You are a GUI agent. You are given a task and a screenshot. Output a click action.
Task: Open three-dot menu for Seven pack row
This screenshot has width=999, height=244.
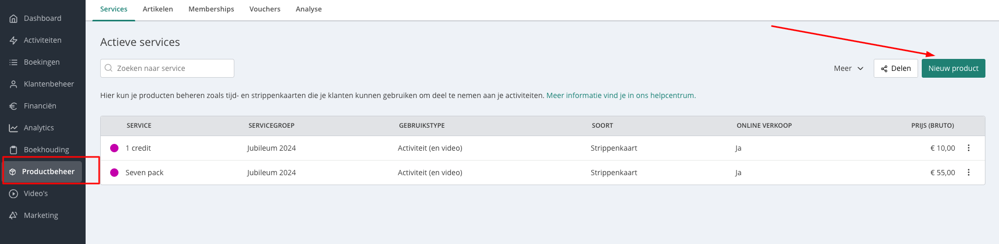pyautogui.click(x=968, y=173)
